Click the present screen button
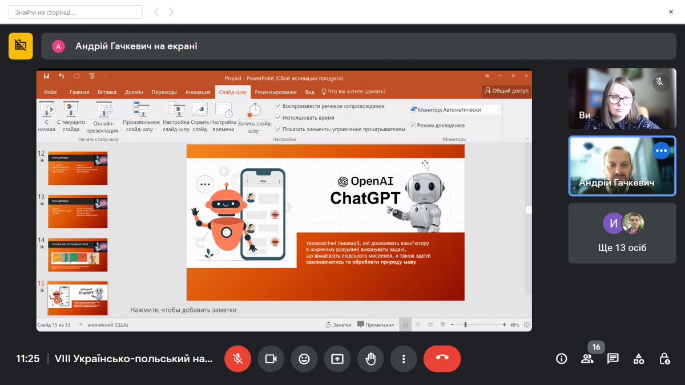 point(337,359)
